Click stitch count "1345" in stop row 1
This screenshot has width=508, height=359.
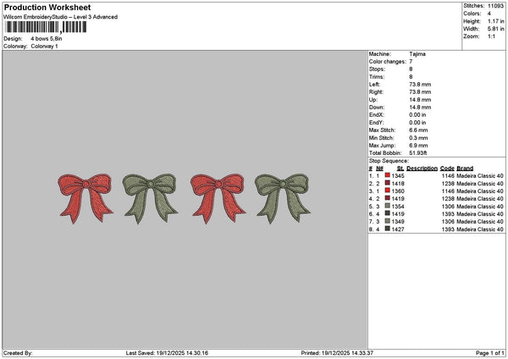[398, 176]
